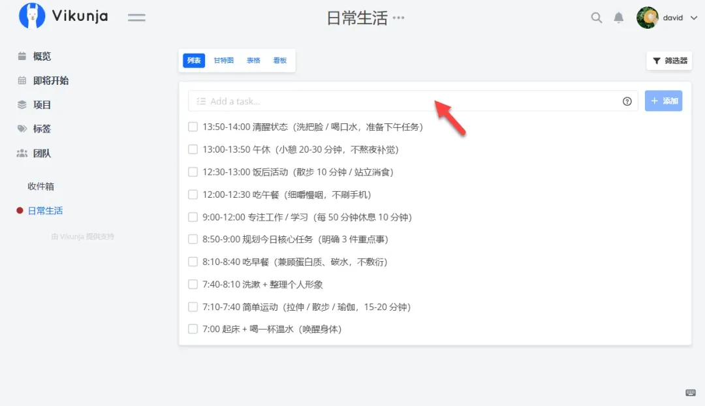Viewport: 705px width, 406px height.
Task: Mark 12:00-12:30 吃午餐 task as done
Action: click(x=193, y=195)
